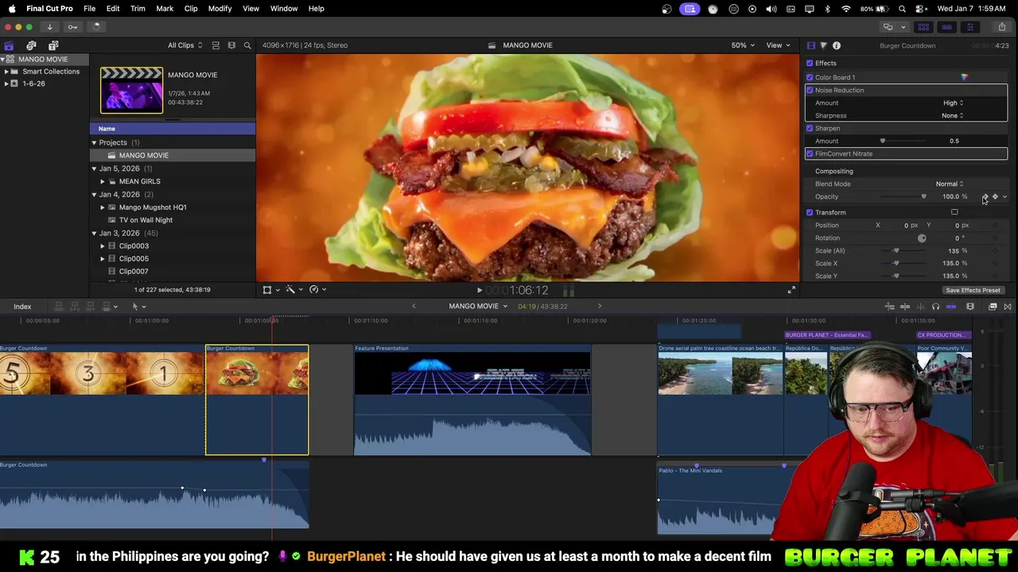The width and height of the screenshot is (1018, 572).
Task: Add keyframe for Opacity
Action: pos(994,197)
